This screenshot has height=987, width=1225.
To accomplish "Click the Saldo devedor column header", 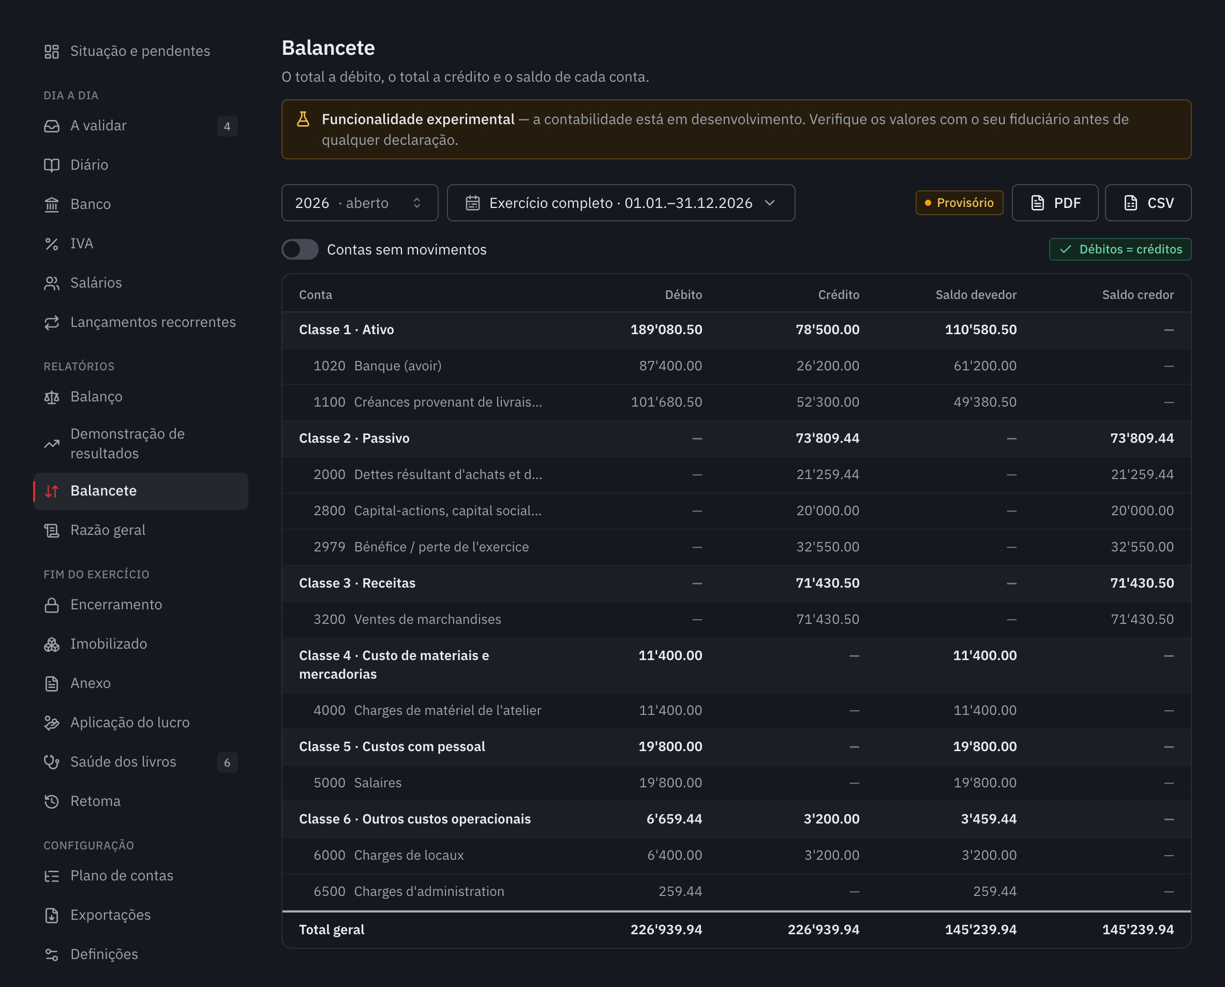I will (x=976, y=295).
